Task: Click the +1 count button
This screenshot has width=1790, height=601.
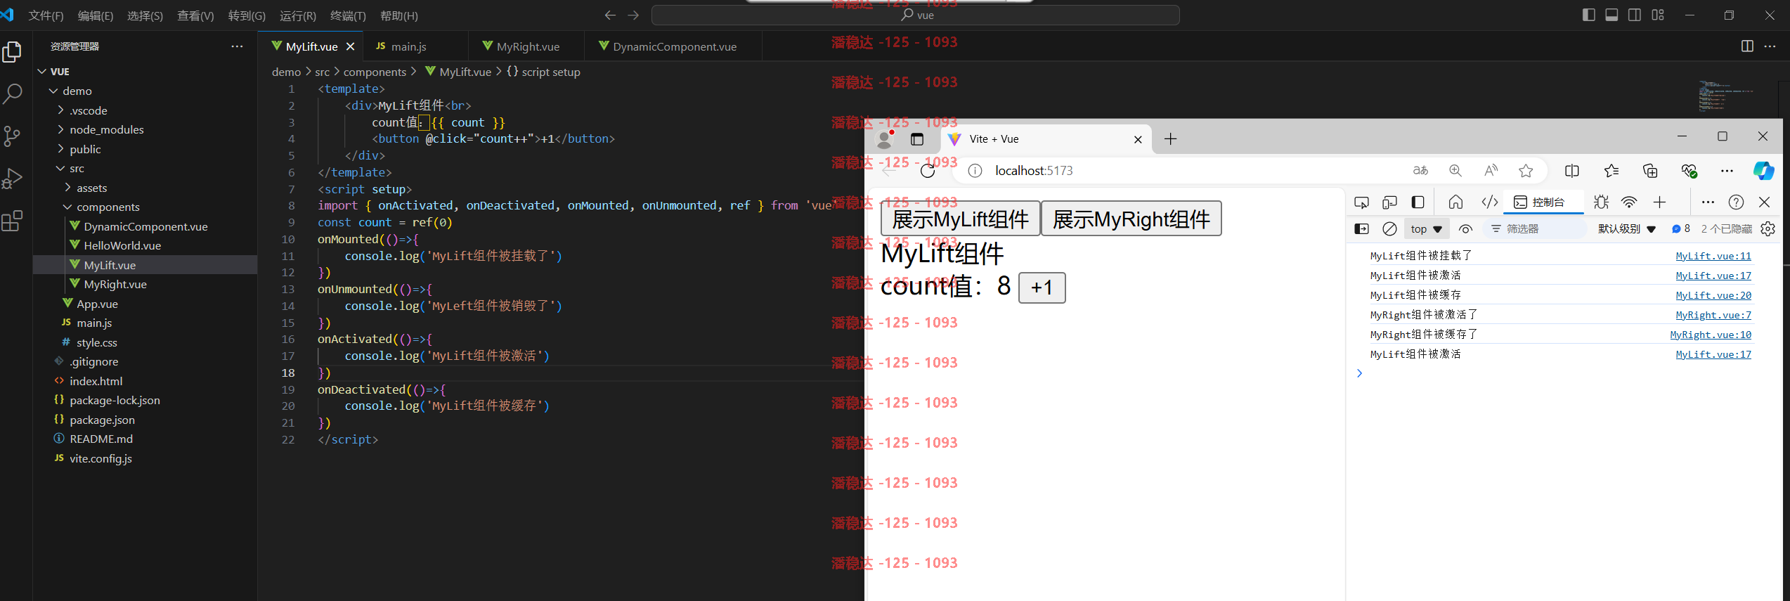Action: click(1042, 287)
